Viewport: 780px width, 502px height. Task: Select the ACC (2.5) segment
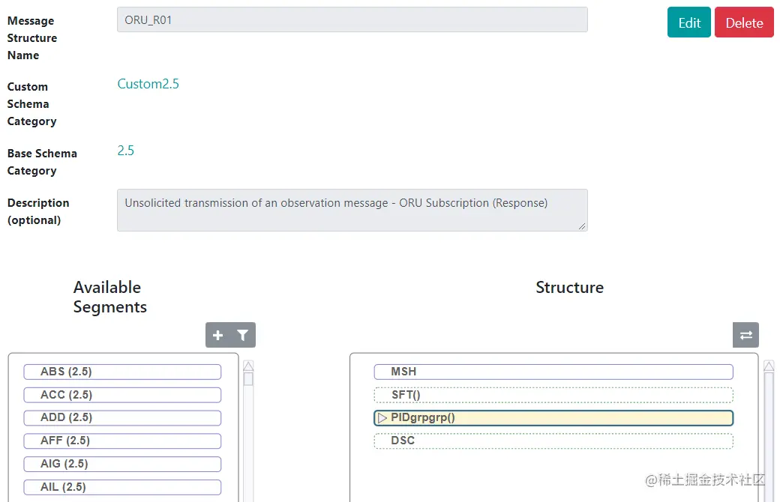click(122, 395)
